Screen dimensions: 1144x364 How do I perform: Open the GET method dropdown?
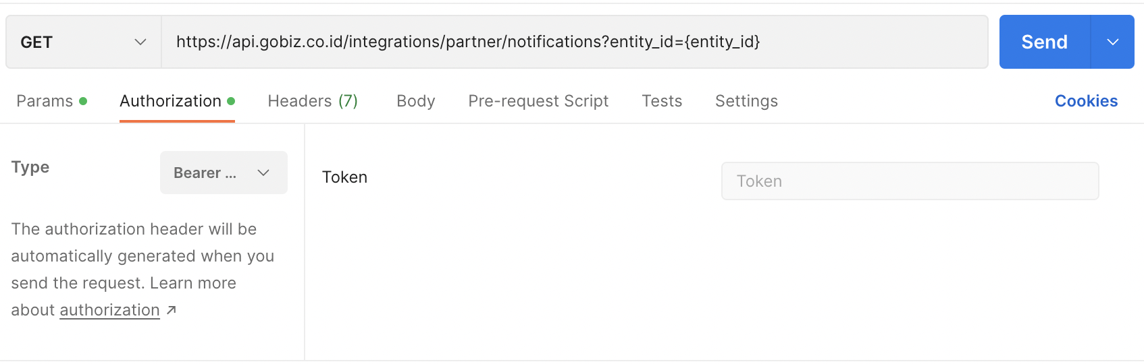tap(84, 42)
